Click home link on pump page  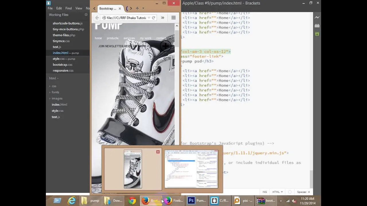[x=98, y=38]
